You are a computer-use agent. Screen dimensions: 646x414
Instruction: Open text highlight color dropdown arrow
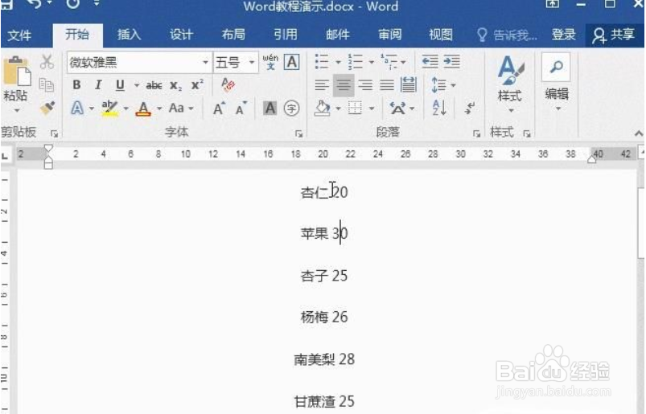(126, 109)
